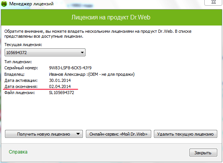Click serial number 9W83-LSF8-6CK5-4JY9
Image resolution: width=223 pixels, height=163 pixels.
pos(70,68)
